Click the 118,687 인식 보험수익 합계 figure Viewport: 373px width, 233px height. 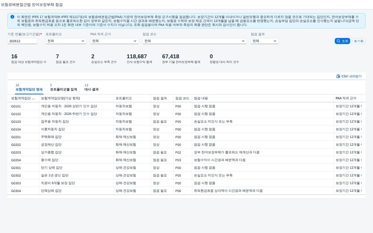pos(137,56)
